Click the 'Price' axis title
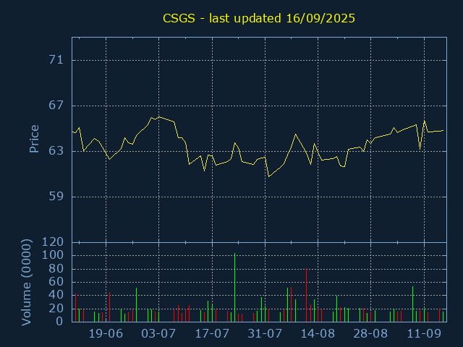 (34, 139)
